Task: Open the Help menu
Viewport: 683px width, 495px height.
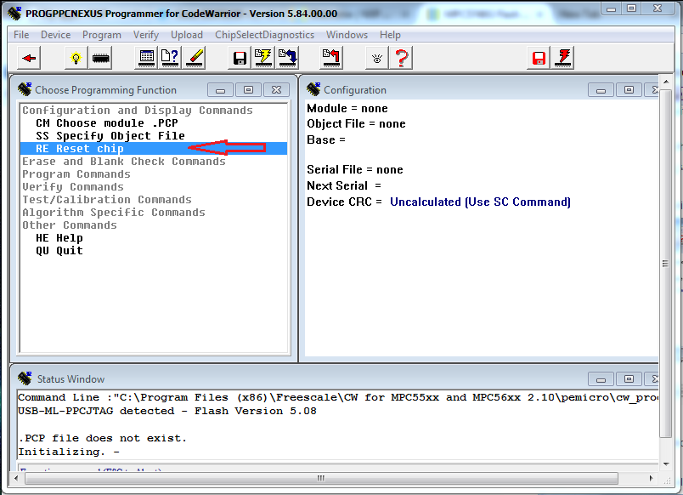Action: (x=390, y=35)
